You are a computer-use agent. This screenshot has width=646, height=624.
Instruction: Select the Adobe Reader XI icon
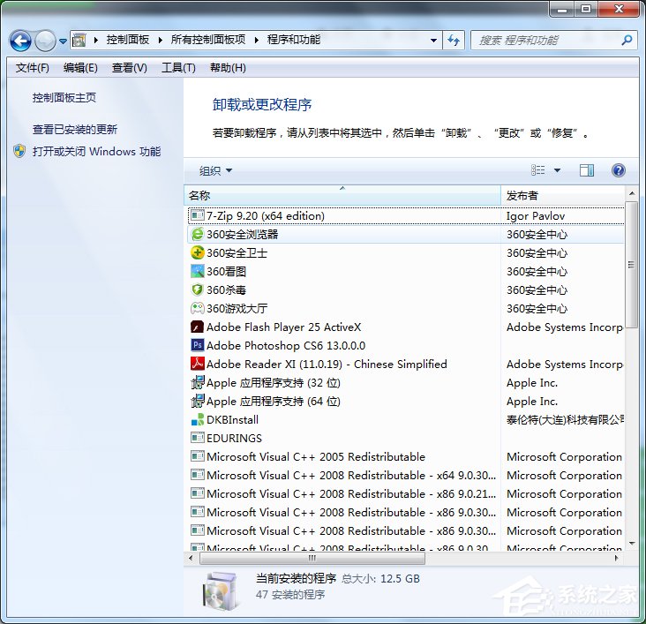click(197, 365)
